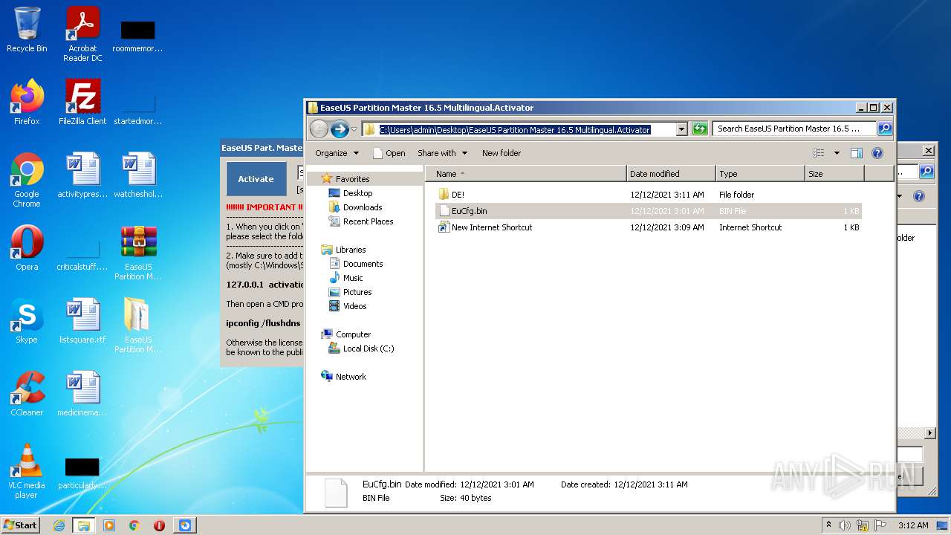The height and width of the screenshot is (535, 951).
Task: Select Network in the navigation pane
Action: pyautogui.click(x=351, y=377)
